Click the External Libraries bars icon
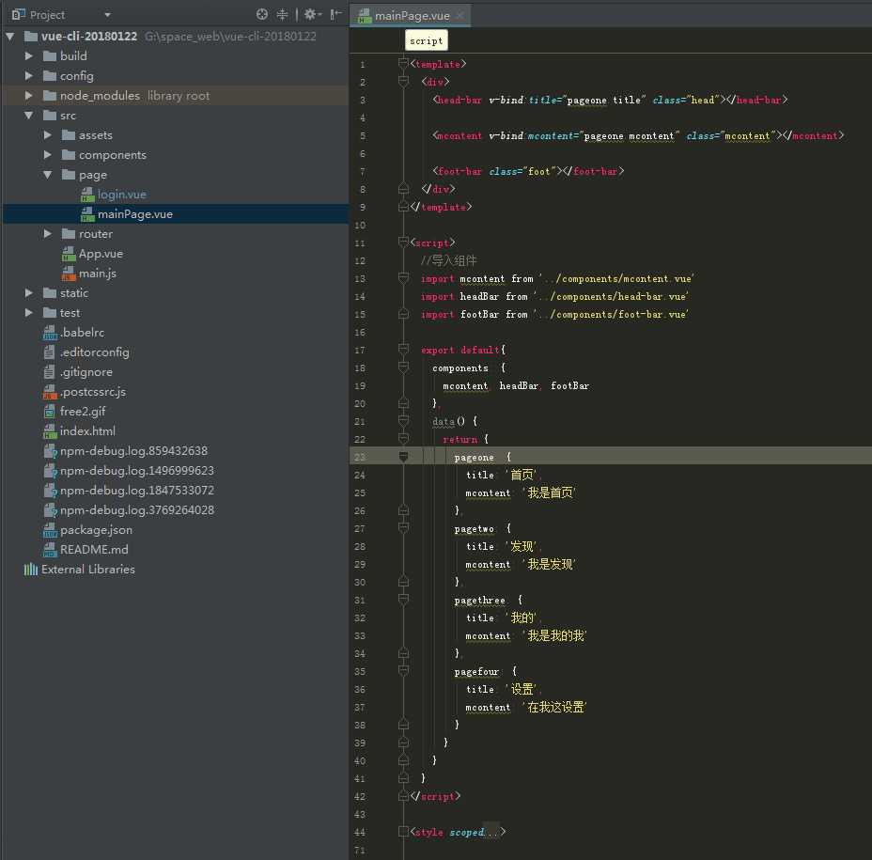The width and height of the screenshot is (872, 860). click(x=31, y=569)
